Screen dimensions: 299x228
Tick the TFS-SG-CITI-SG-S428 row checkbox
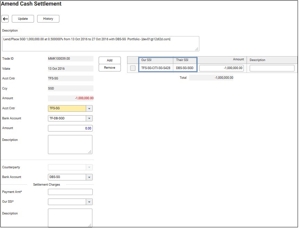(x=133, y=68)
